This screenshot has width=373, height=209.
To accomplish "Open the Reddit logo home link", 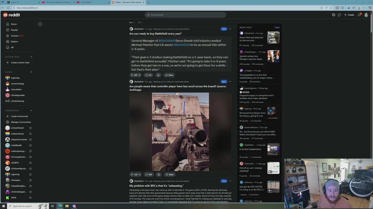I will (x=12, y=15).
